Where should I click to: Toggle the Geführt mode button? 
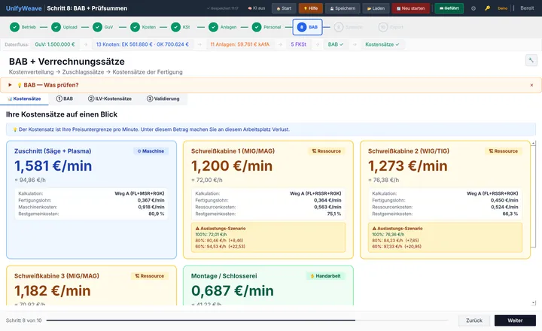449,8
